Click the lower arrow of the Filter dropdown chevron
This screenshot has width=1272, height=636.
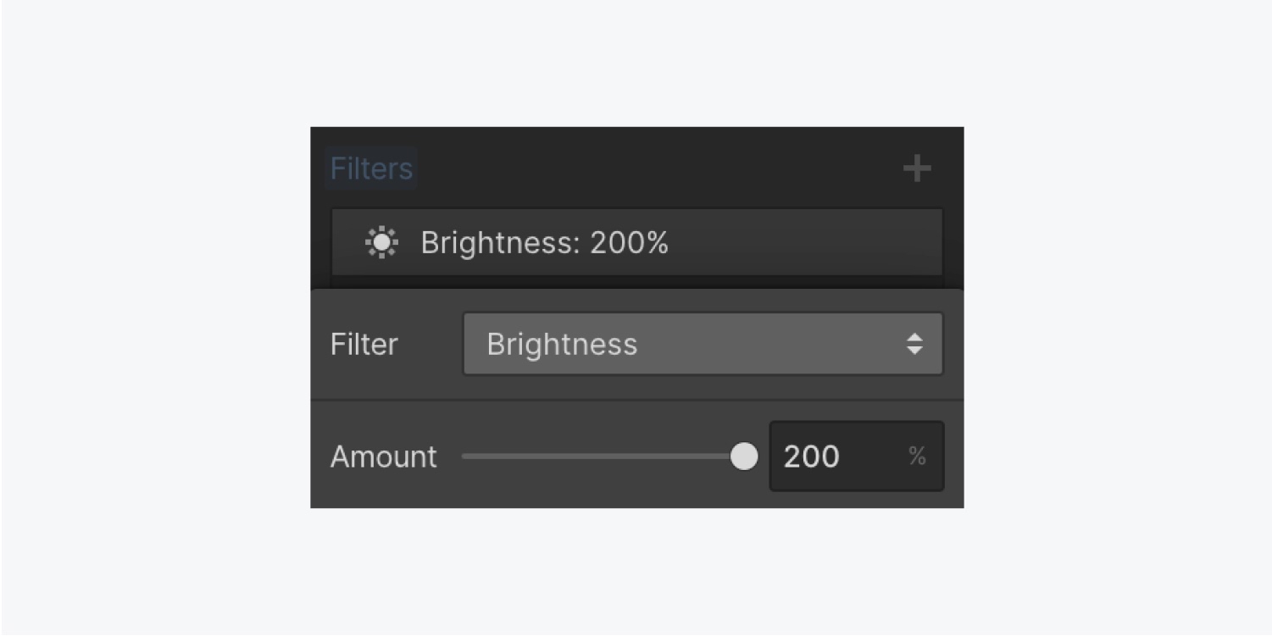914,351
